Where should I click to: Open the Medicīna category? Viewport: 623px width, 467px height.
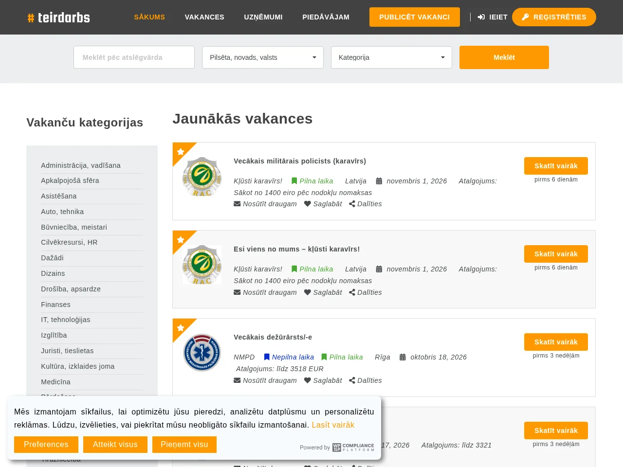pyautogui.click(x=55, y=382)
